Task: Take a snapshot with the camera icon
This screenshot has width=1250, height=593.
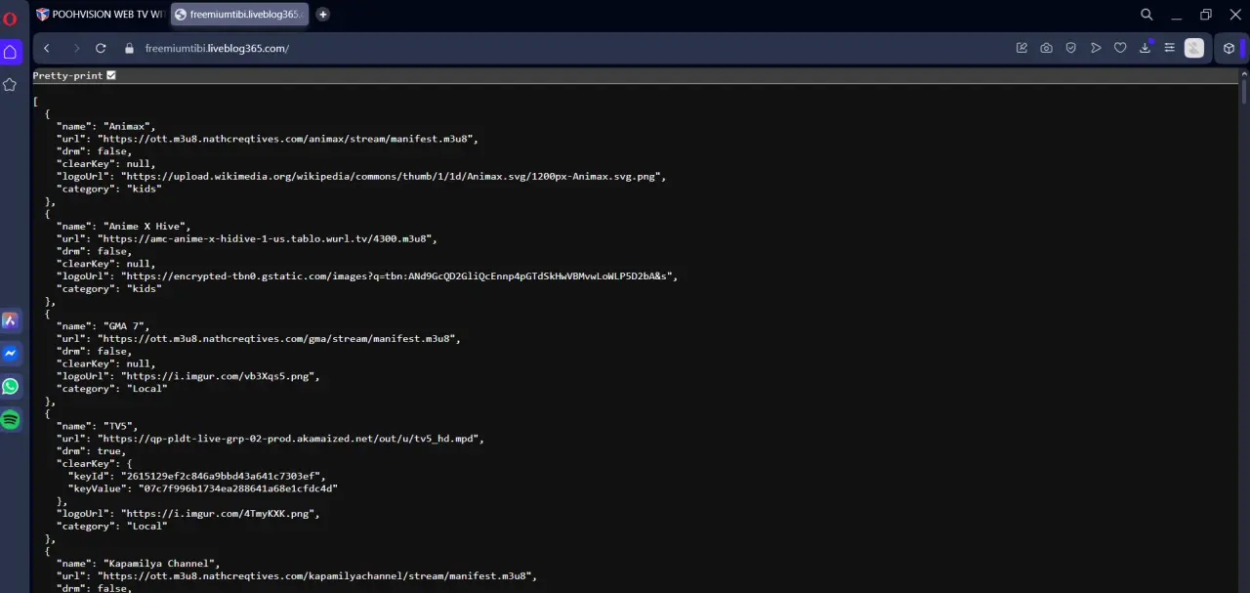Action: click(x=1046, y=48)
